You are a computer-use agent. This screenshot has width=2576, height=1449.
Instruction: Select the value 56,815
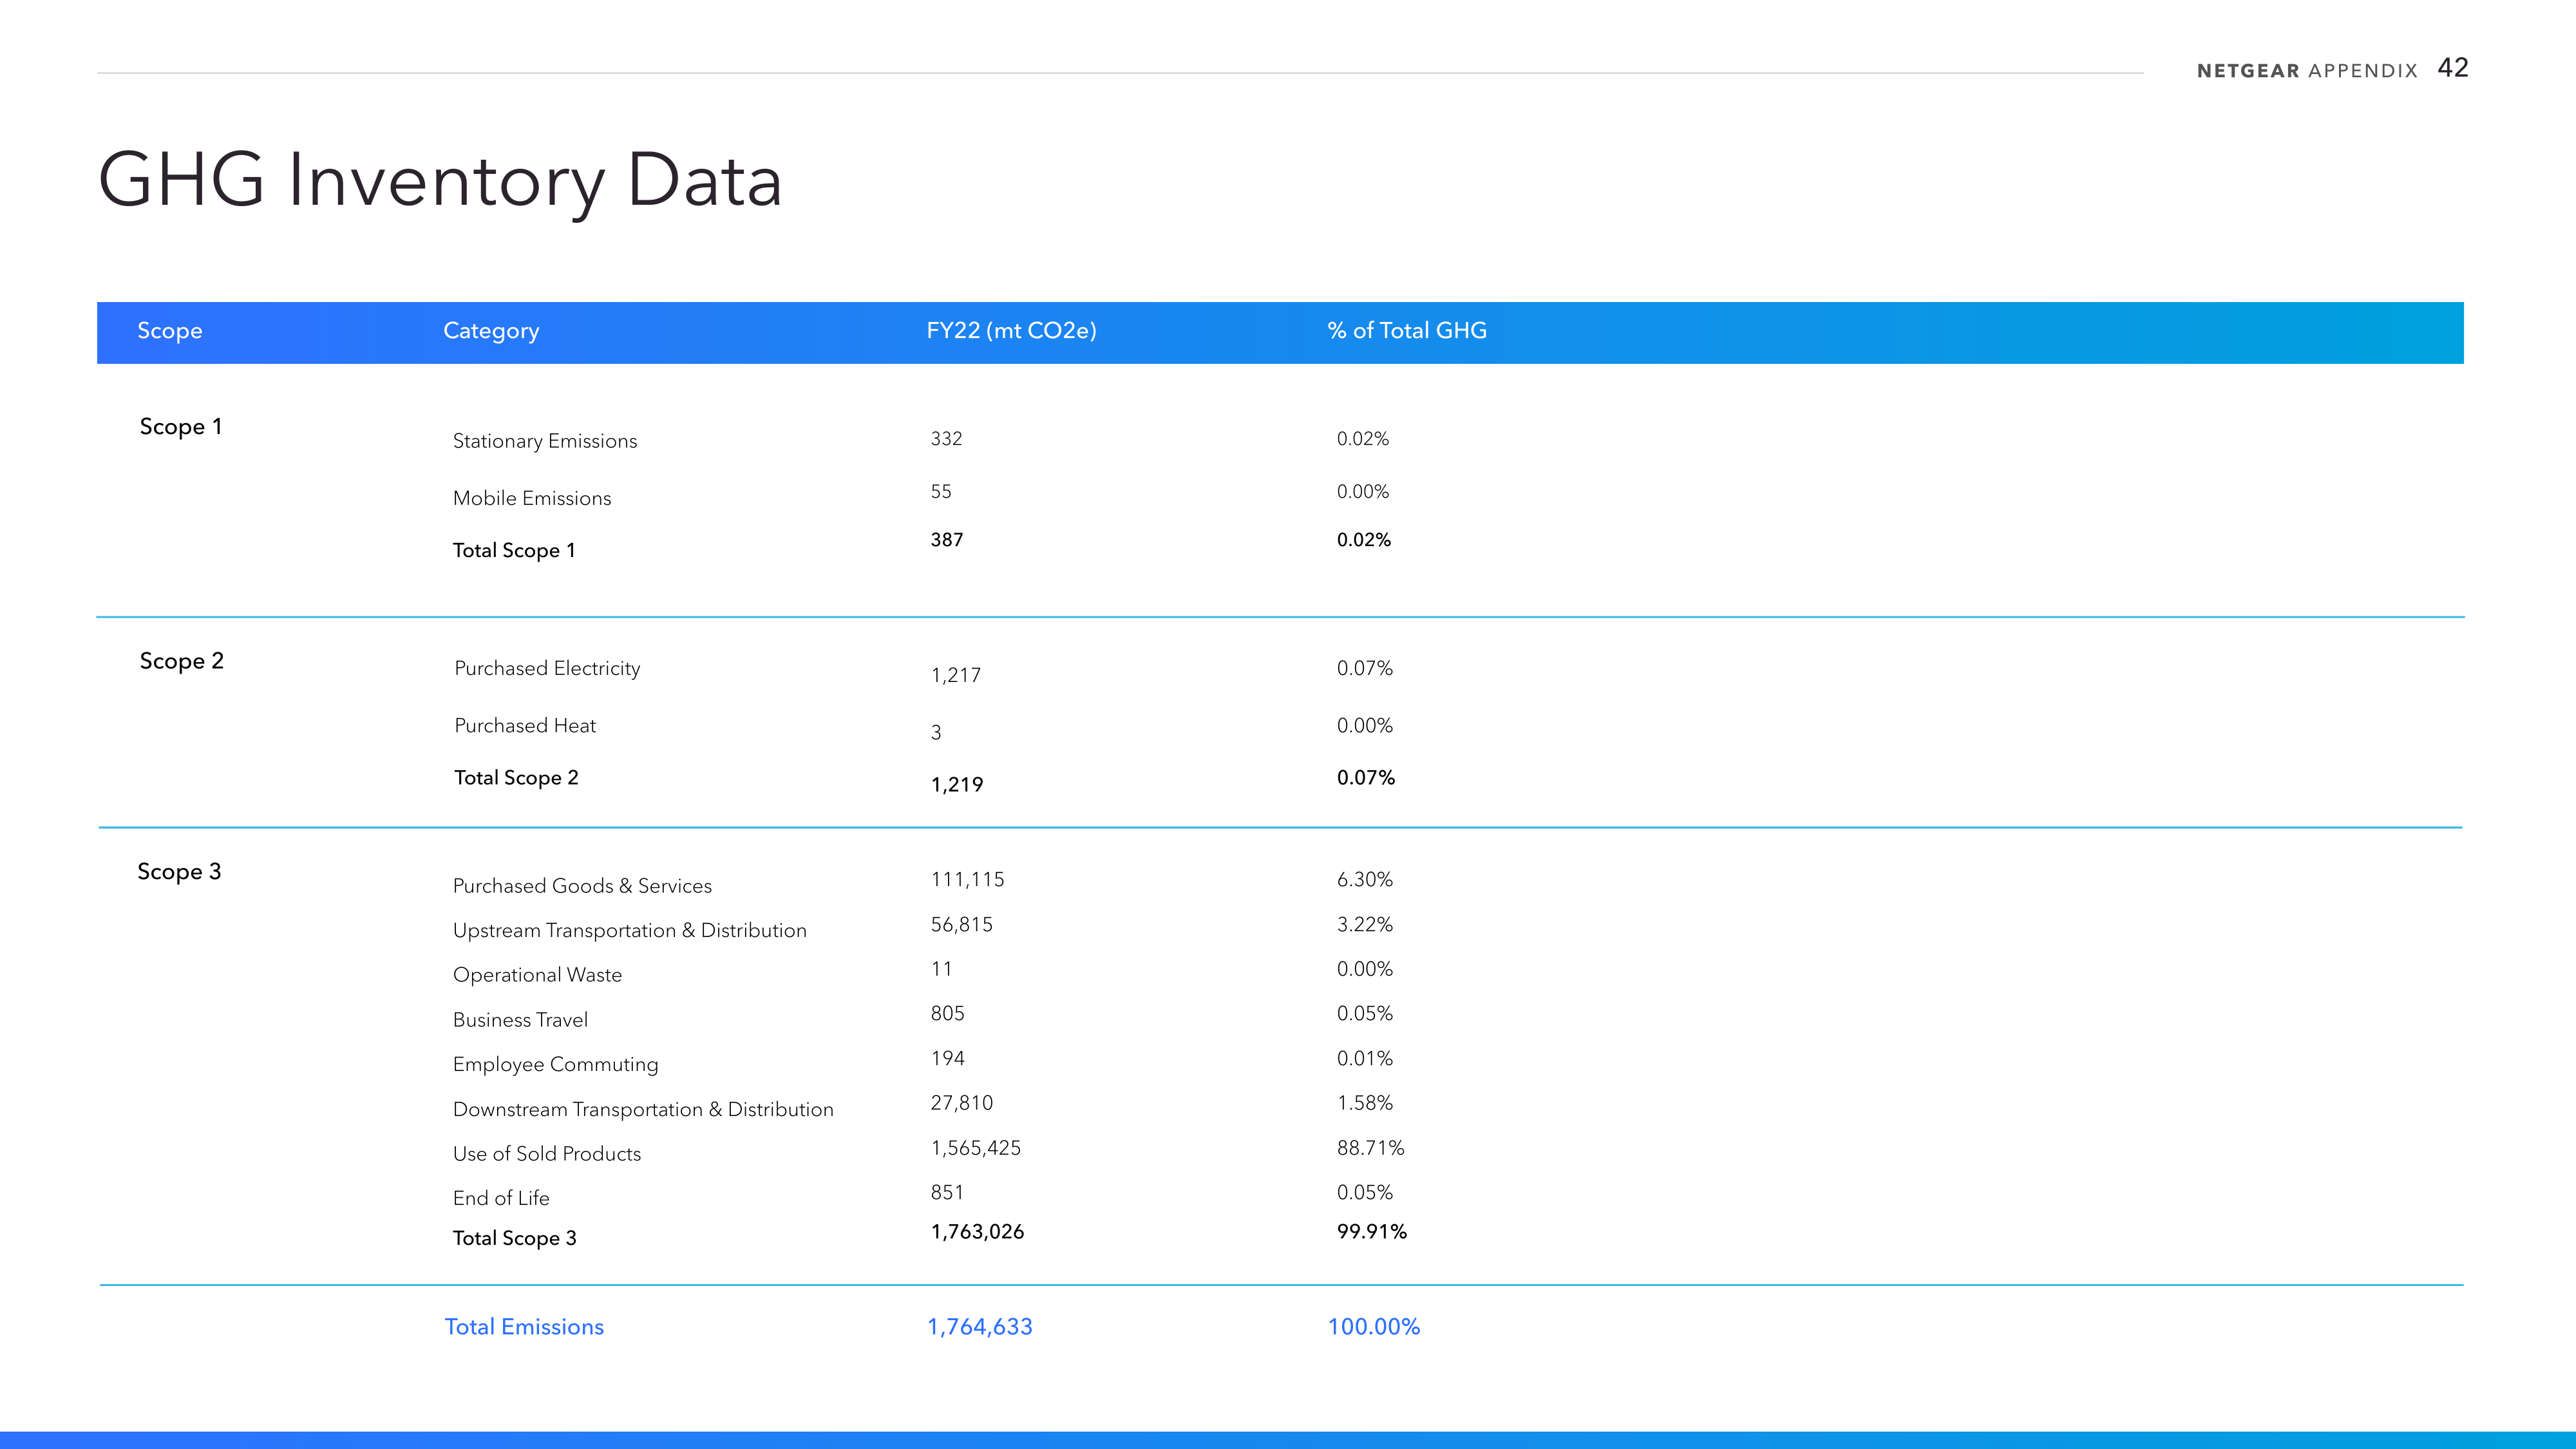(x=962, y=925)
